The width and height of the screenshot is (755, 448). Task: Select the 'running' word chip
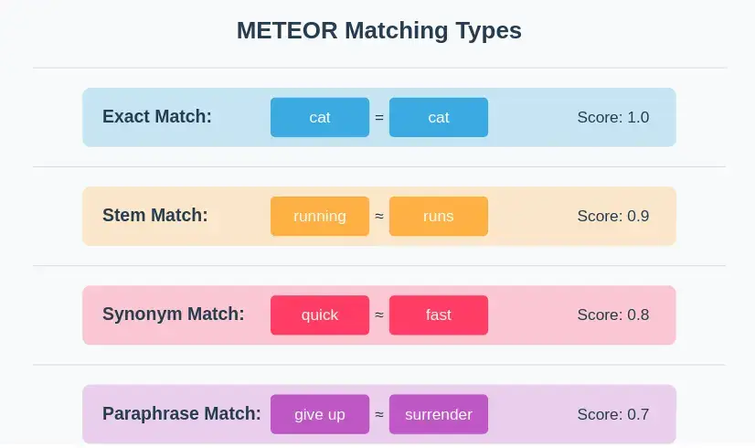[320, 217]
